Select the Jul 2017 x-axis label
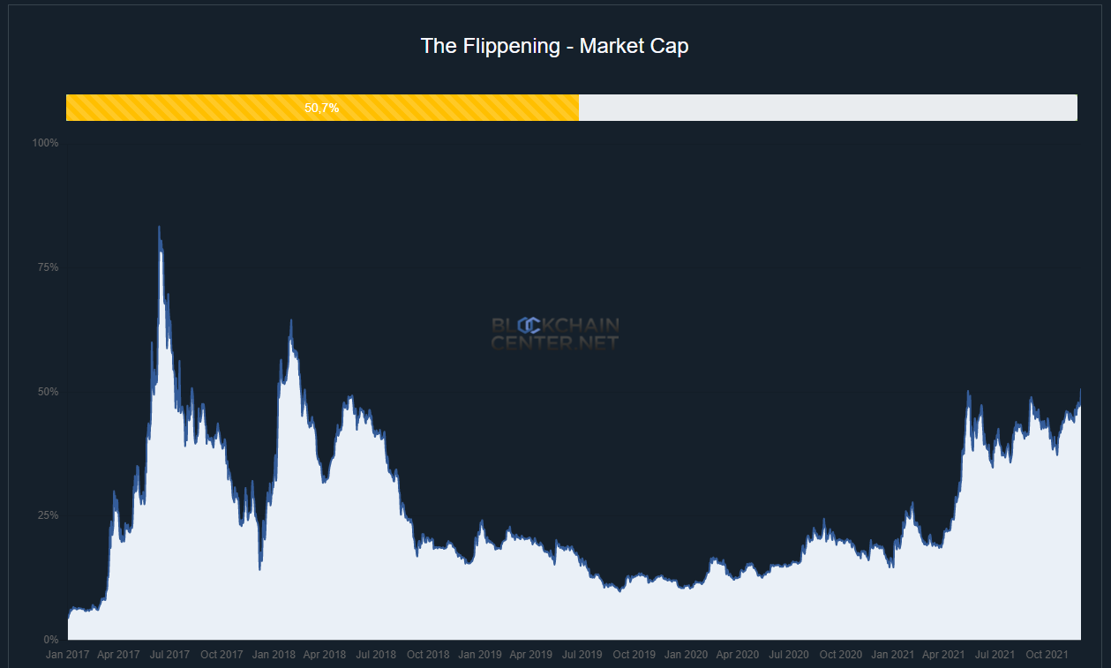 (x=170, y=655)
